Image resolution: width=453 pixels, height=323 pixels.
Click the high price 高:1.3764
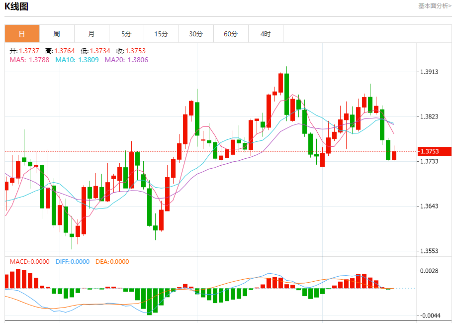(x=60, y=51)
